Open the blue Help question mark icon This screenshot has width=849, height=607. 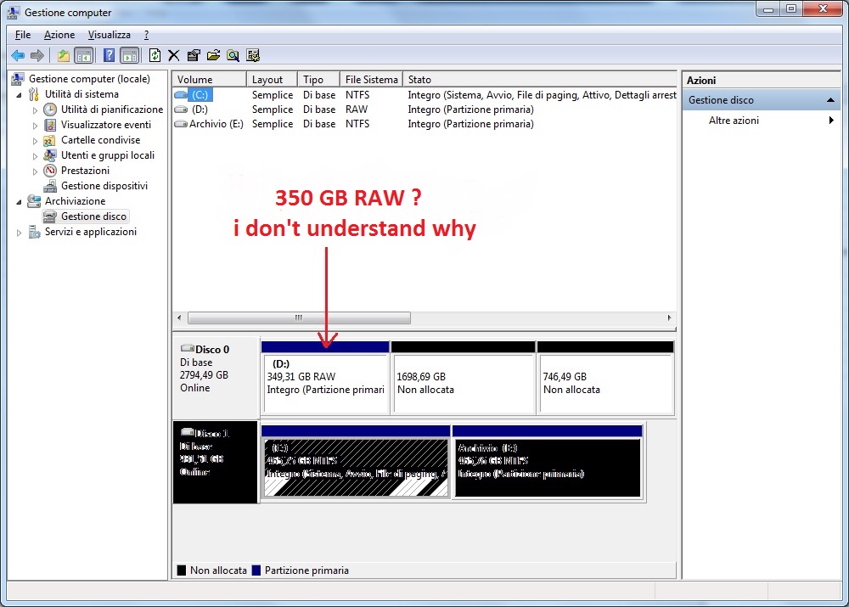point(109,55)
